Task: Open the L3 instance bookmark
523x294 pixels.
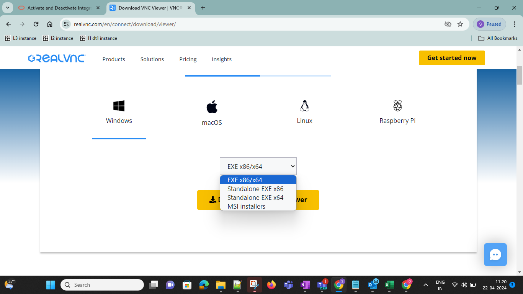Action: click(20, 38)
